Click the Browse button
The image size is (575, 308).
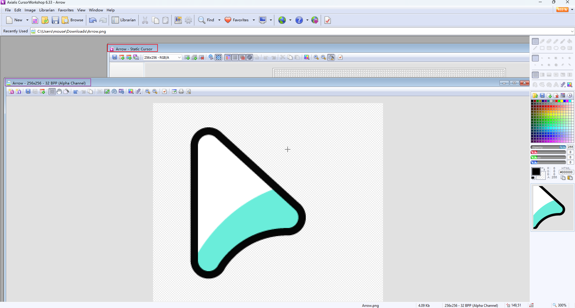click(x=73, y=20)
